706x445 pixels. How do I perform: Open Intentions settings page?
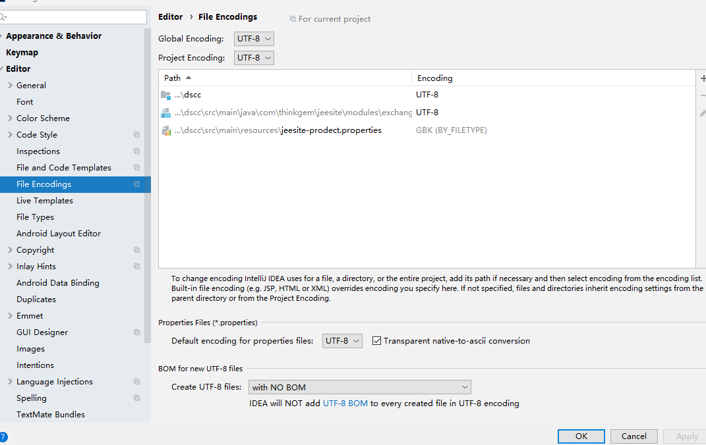tap(35, 365)
